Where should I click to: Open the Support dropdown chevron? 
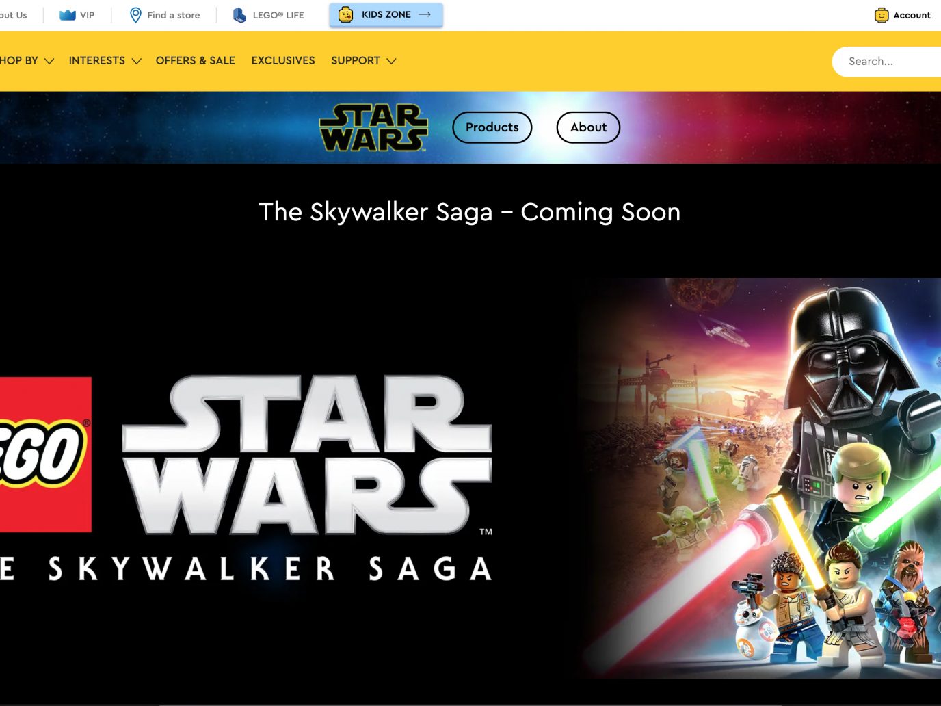(x=391, y=61)
